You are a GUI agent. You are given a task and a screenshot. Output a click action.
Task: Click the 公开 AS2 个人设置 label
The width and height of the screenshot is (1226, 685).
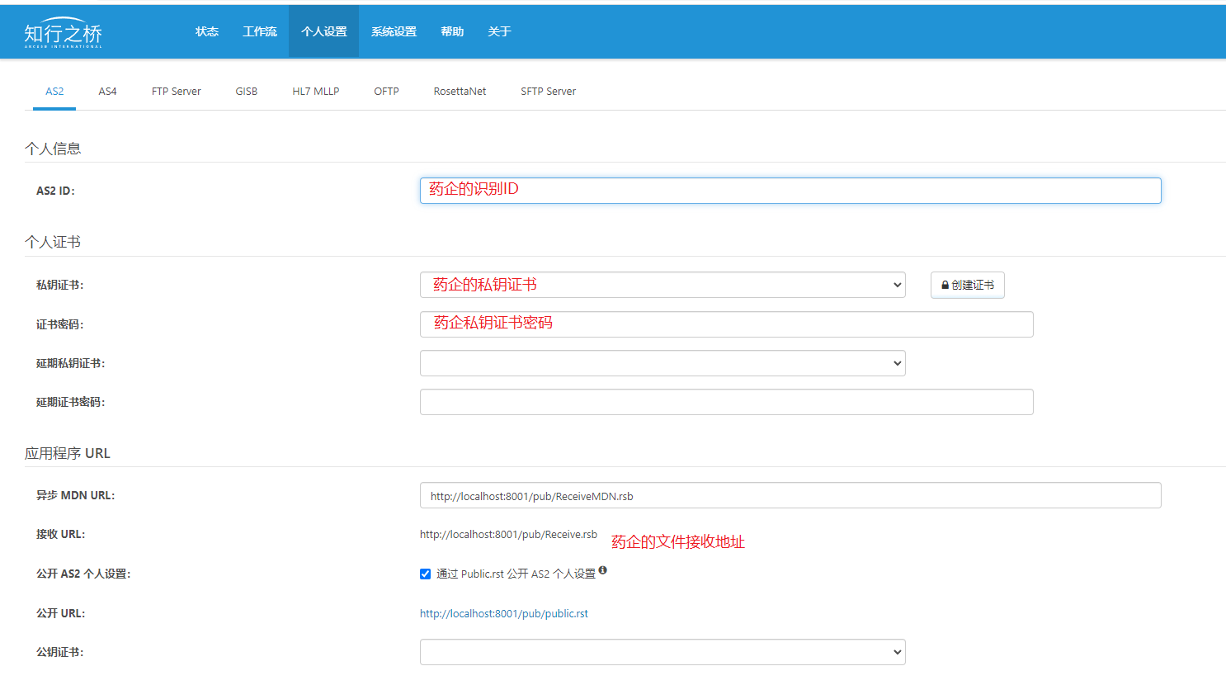(x=83, y=574)
